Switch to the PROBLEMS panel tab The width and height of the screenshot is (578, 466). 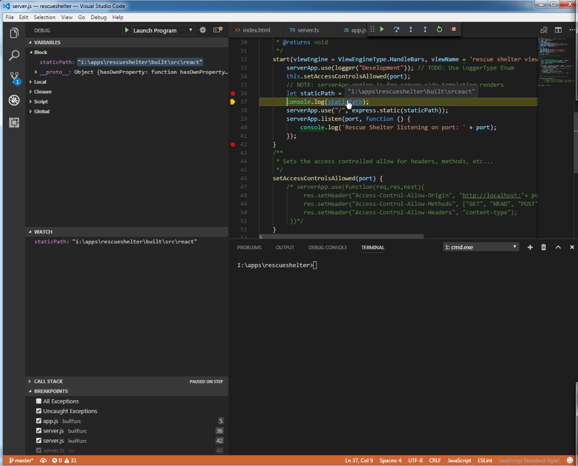coord(249,248)
